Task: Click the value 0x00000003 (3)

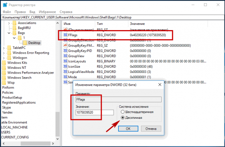Action: (x=140, y=72)
